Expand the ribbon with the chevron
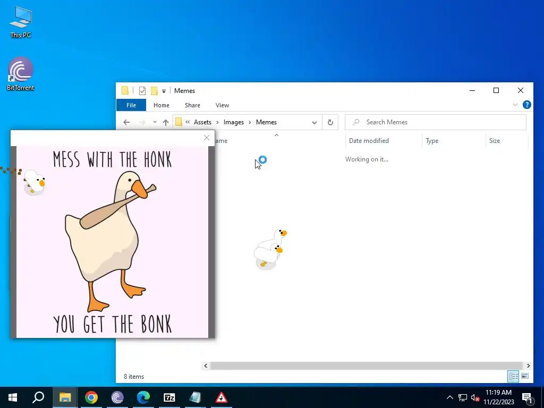Viewport: 544px width, 408px height. (x=515, y=105)
